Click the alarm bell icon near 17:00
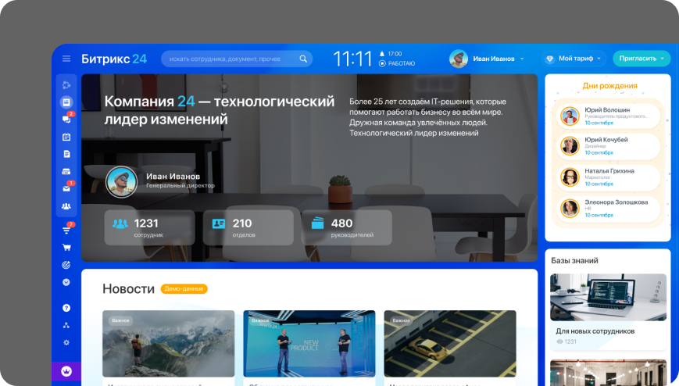This screenshot has height=386, width=679. 382,54
